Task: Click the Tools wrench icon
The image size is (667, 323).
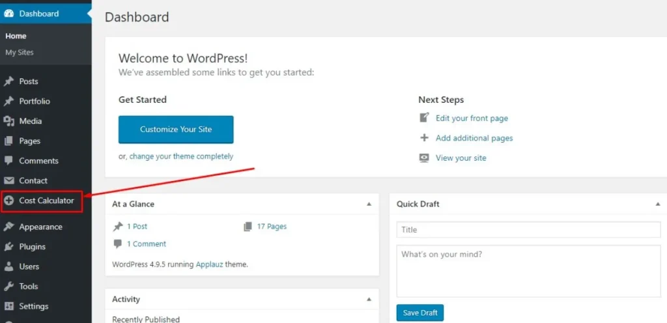Action: click(9, 287)
